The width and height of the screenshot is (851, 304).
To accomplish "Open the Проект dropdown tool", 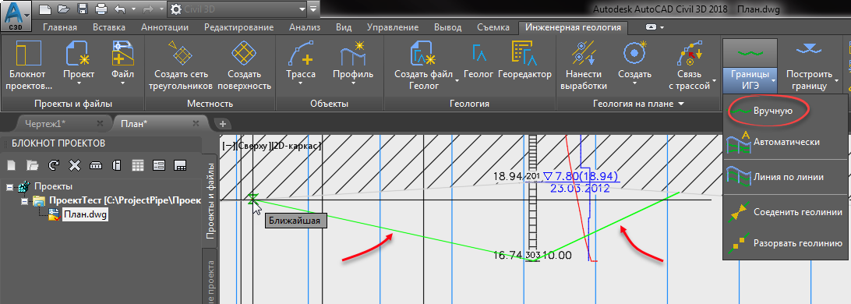I will 79,63.
